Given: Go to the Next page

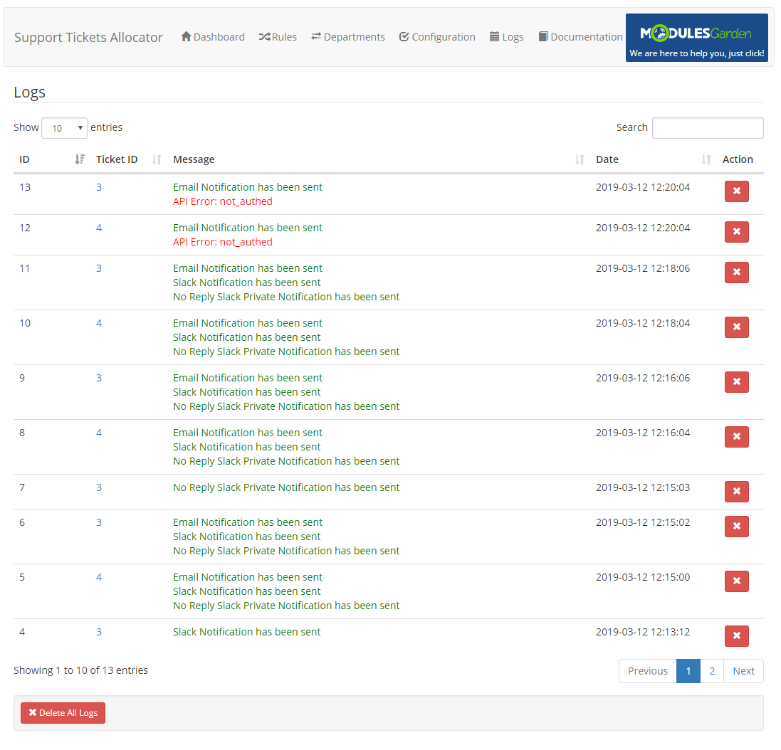Looking at the screenshot, I should point(744,671).
